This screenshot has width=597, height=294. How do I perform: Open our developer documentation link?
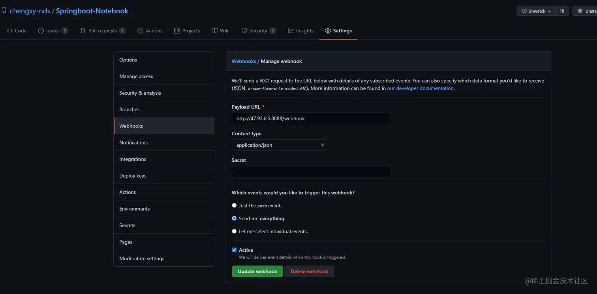click(x=420, y=88)
